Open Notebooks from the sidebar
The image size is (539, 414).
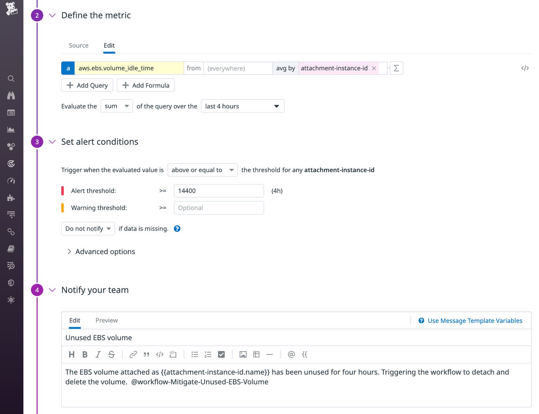(x=11, y=249)
